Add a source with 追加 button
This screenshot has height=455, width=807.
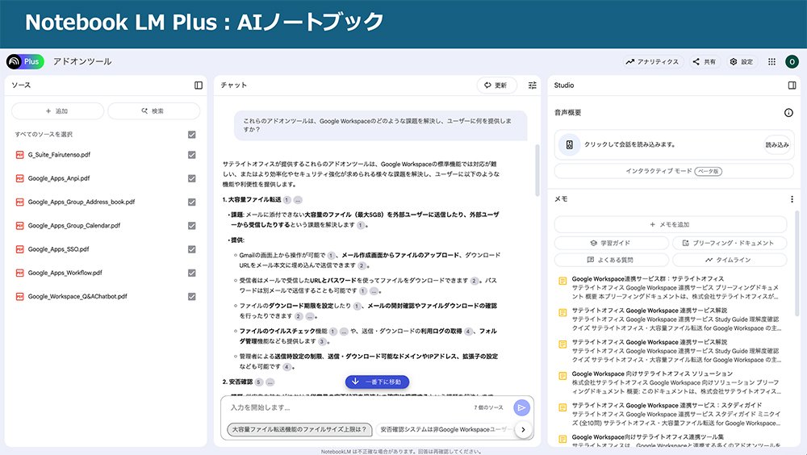tap(57, 111)
